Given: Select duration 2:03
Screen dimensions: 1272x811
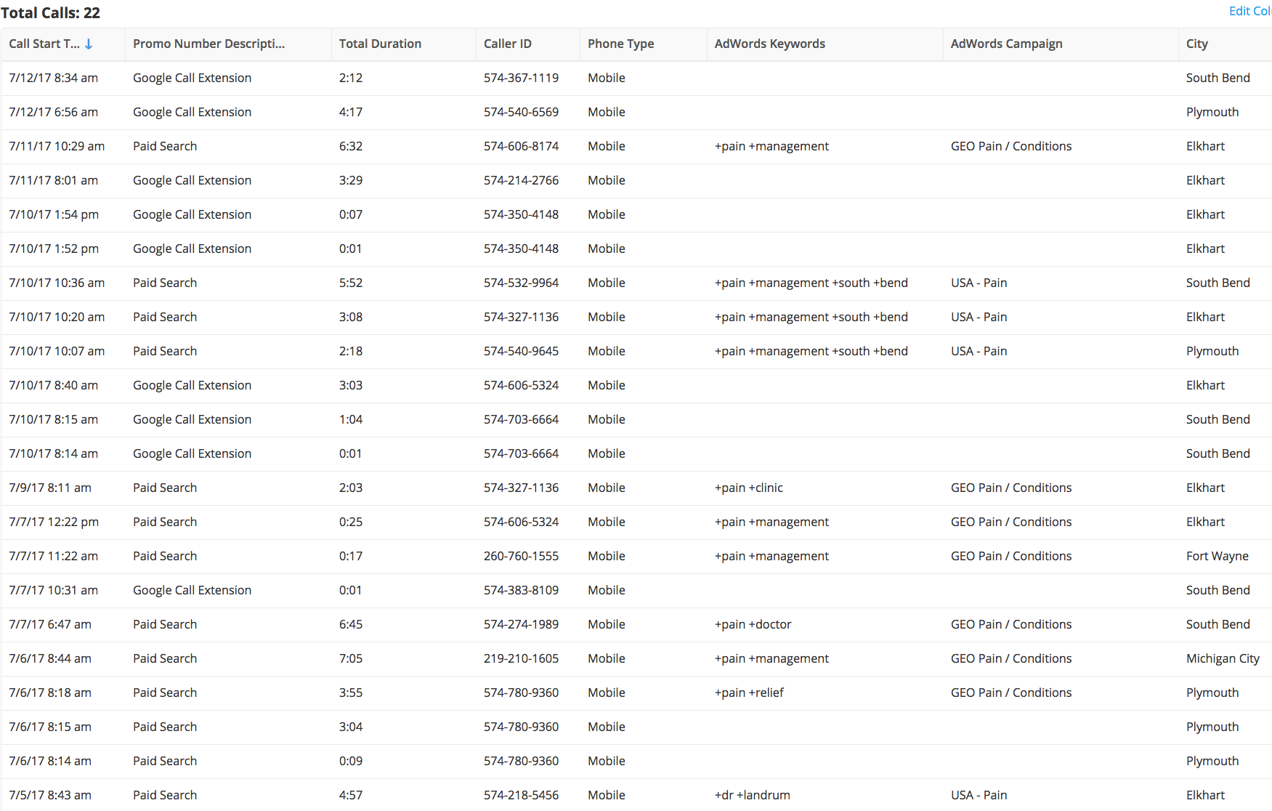Looking at the screenshot, I should 351,488.
